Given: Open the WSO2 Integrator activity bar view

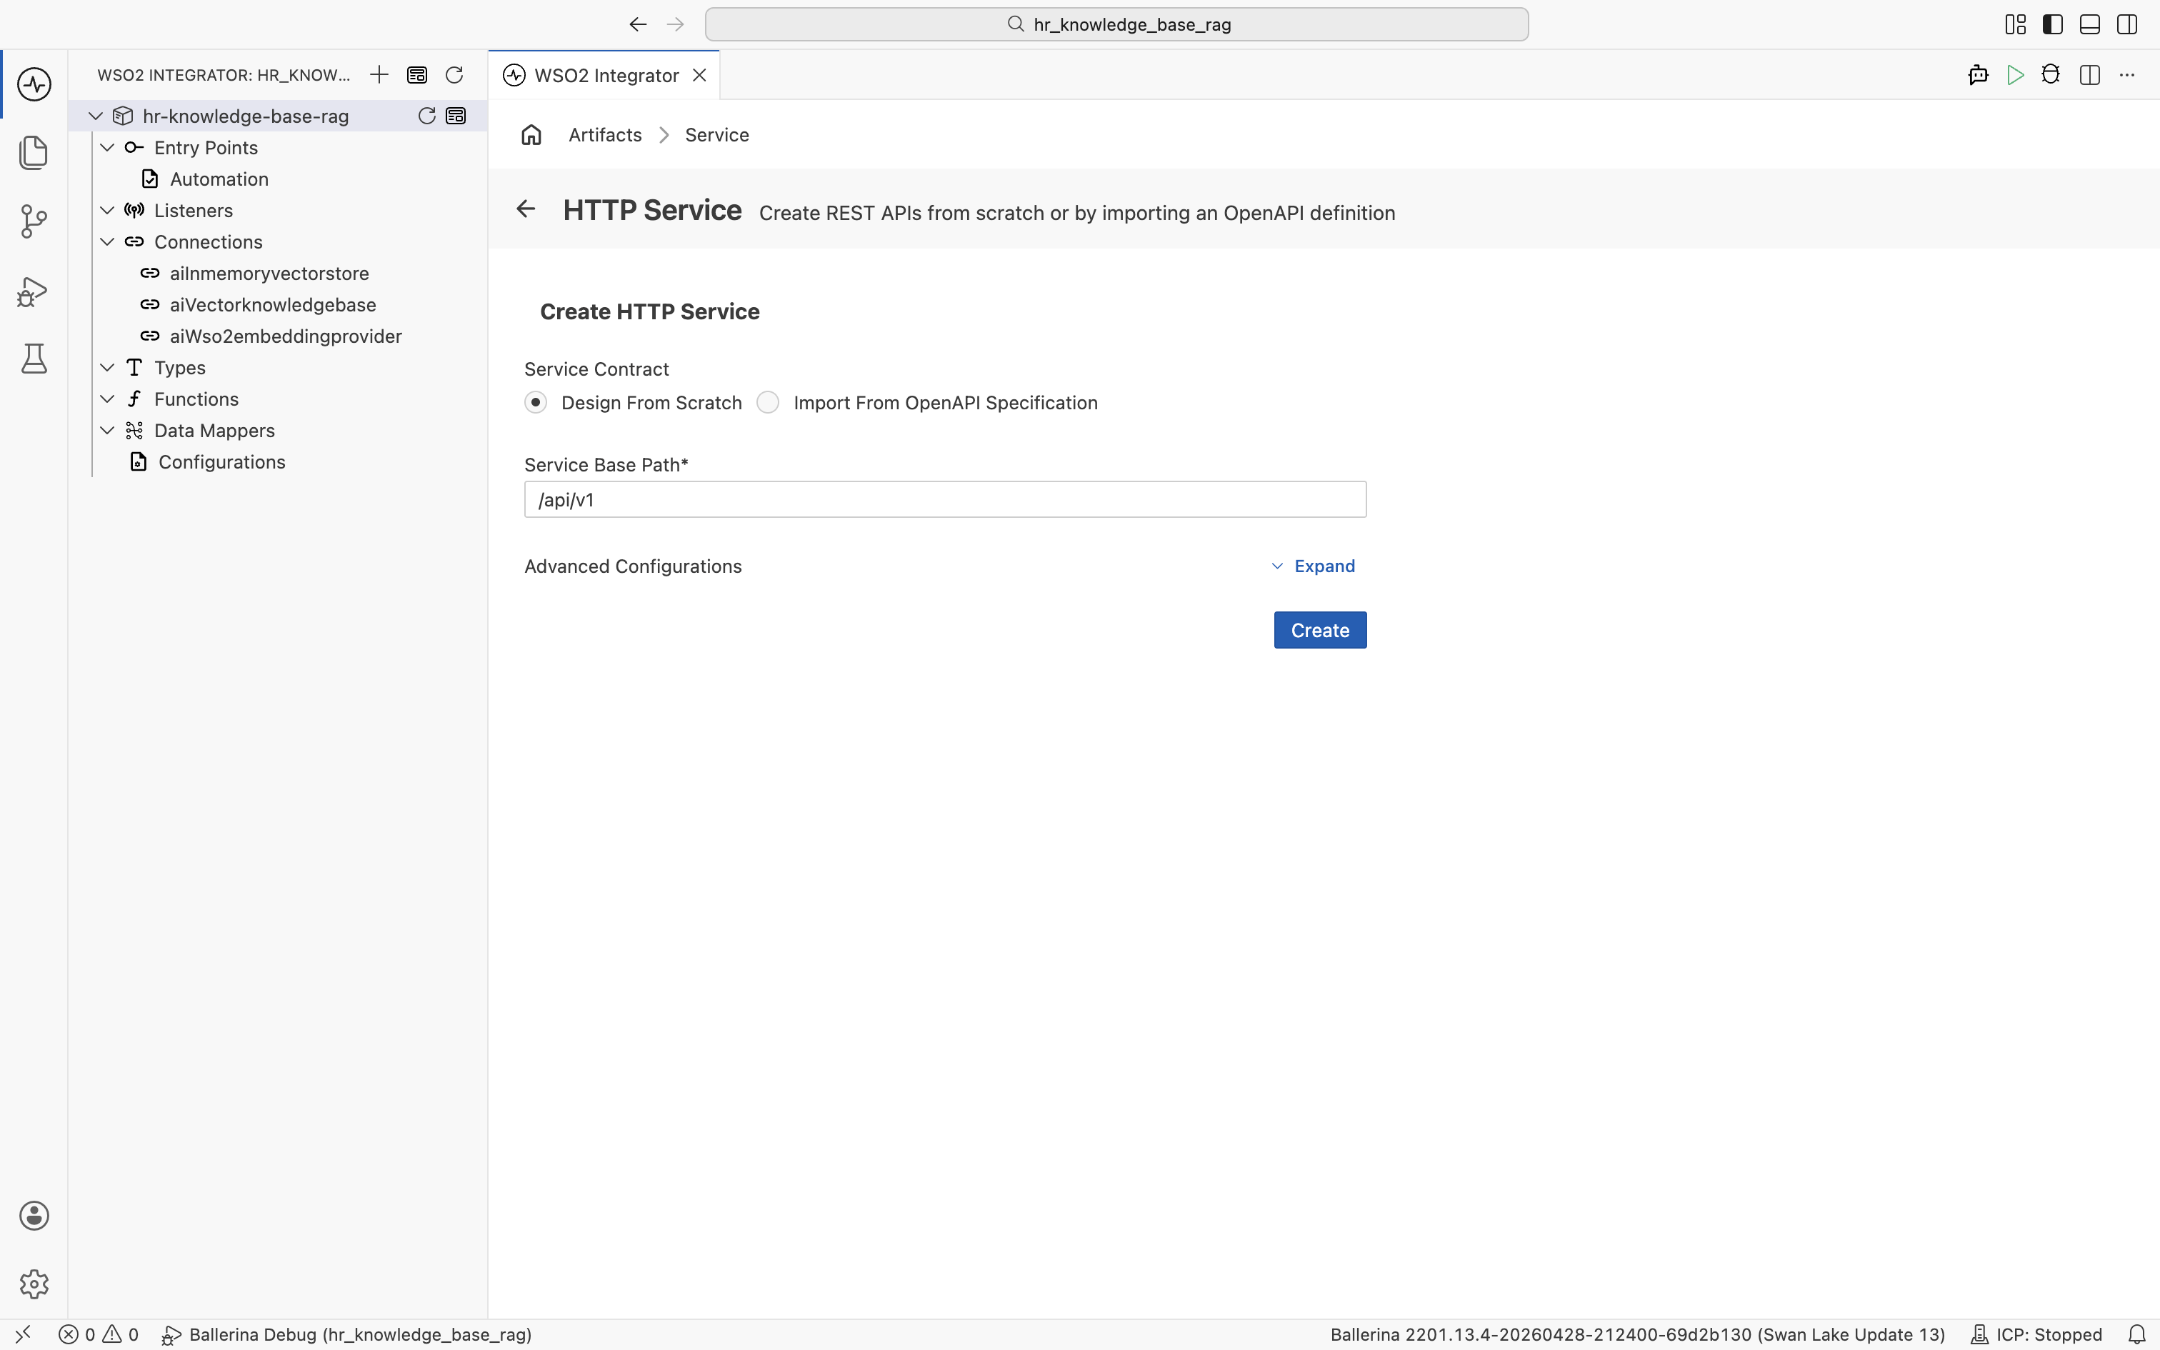Looking at the screenshot, I should click(34, 84).
